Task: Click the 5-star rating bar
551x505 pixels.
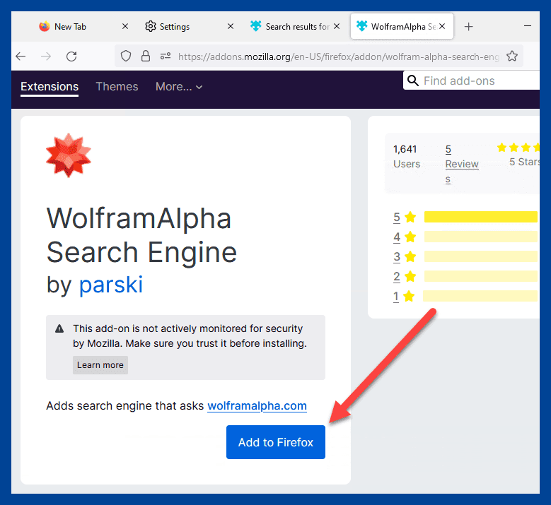Action: point(481,217)
